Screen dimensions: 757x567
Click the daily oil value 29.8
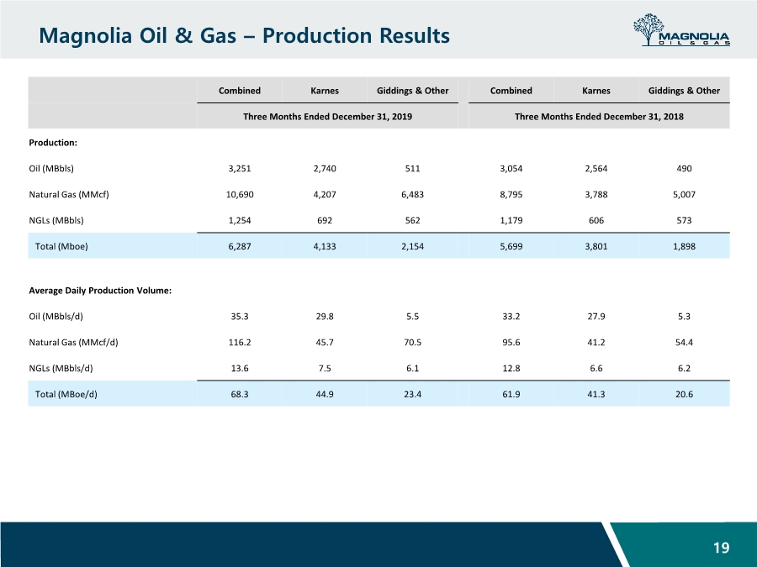[325, 317]
